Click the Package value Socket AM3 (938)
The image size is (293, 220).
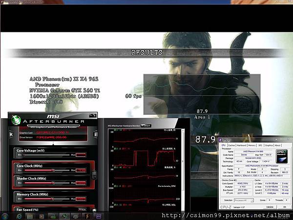click(253, 158)
